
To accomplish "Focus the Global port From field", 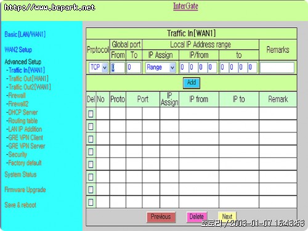I will pyautogui.click(x=118, y=67).
